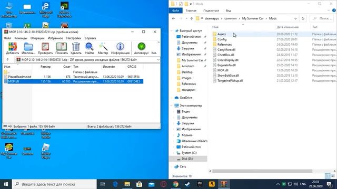Viewport: 337px width, 189px height.
Task: Open OneDrive in the navigation pane
Action: pyautogui.click(x=186, y=98)
